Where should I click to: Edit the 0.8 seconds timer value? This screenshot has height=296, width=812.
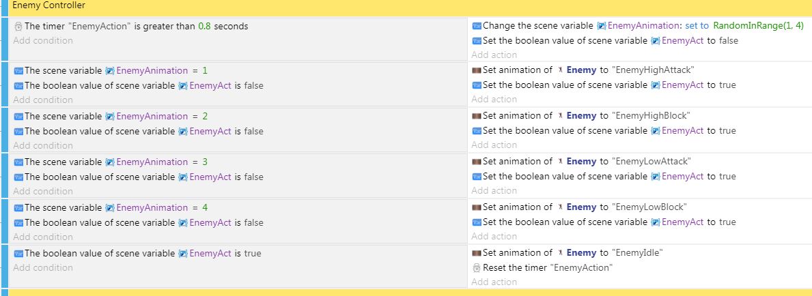(205, 27)
